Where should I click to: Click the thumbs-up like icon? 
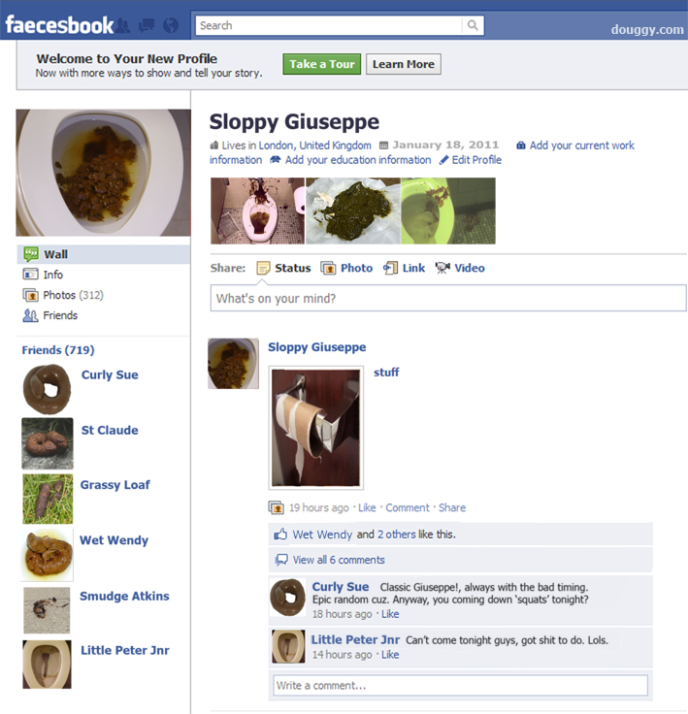coord(280,535)
